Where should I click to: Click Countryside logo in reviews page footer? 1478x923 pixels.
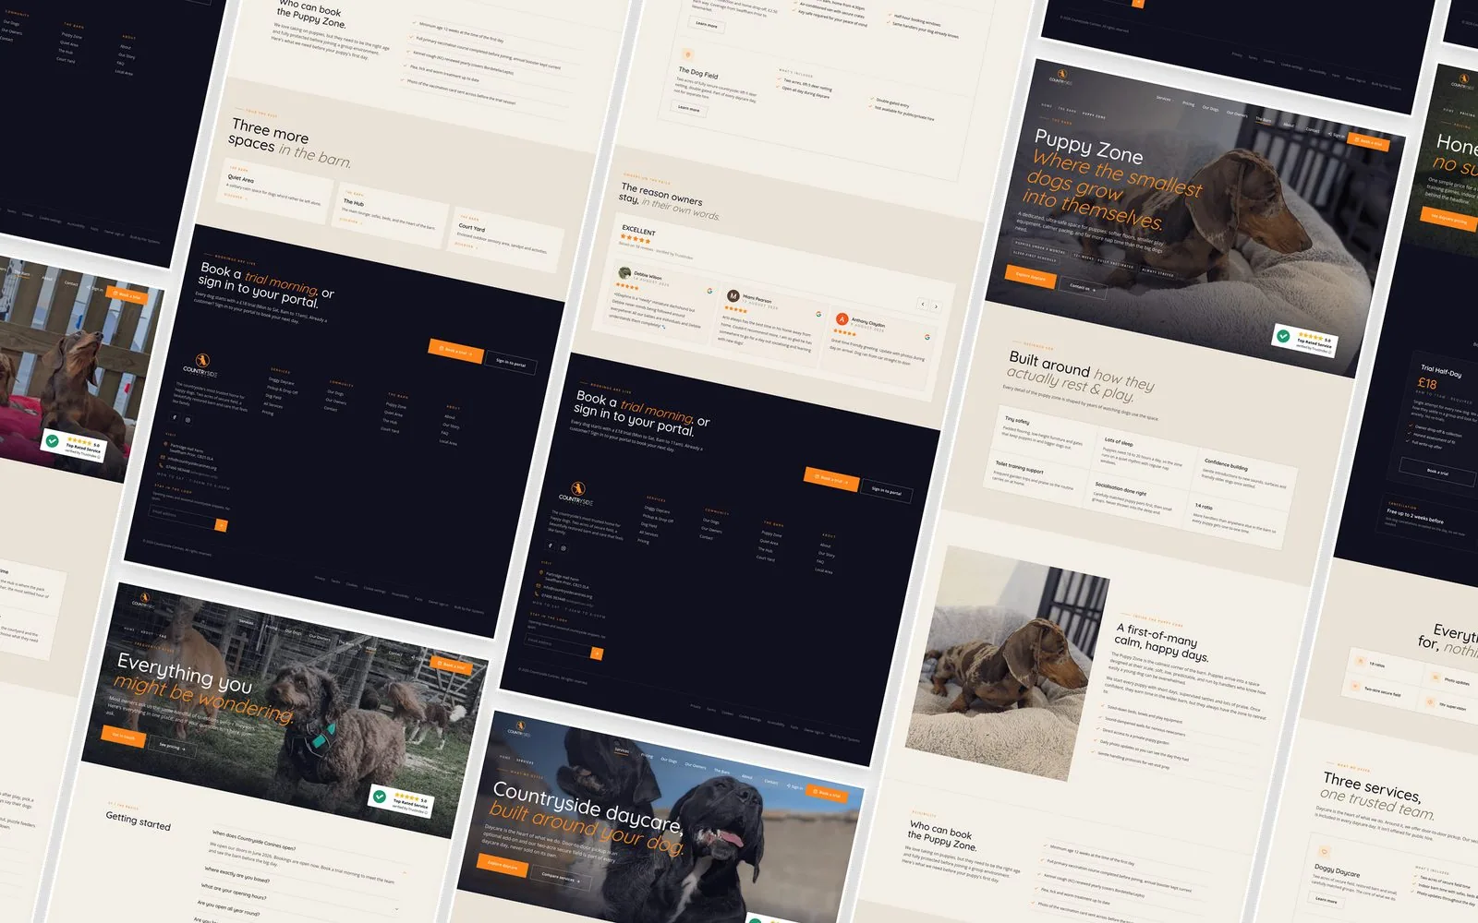click(576, 493)
